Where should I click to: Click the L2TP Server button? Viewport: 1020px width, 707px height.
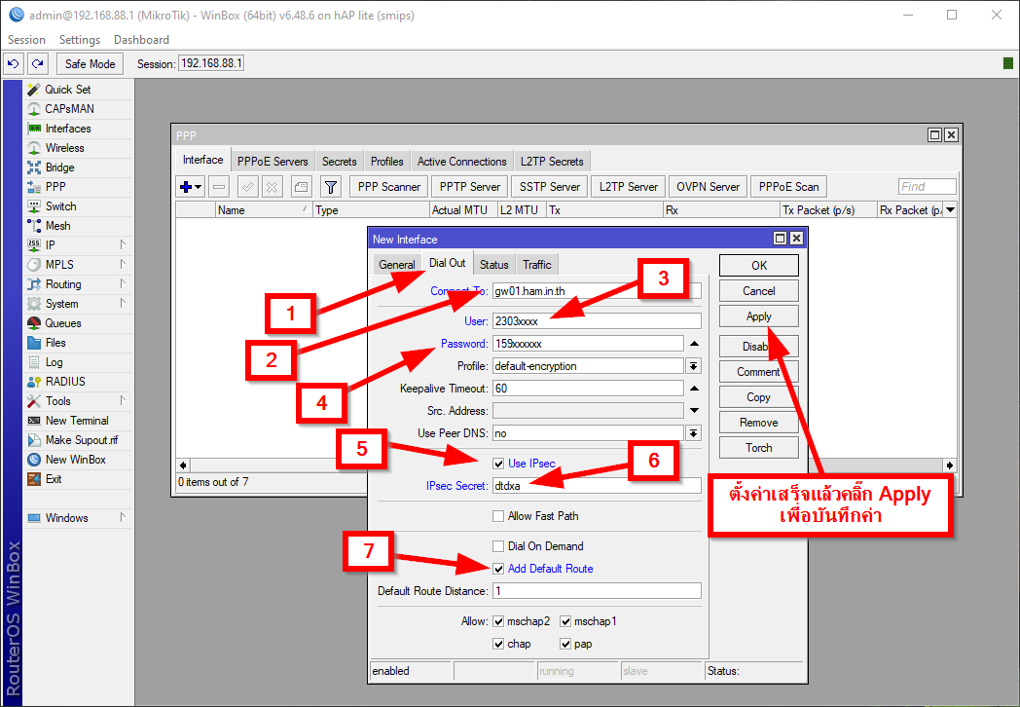click(629, 187)
